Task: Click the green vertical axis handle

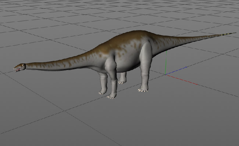Action: [166, 63]
